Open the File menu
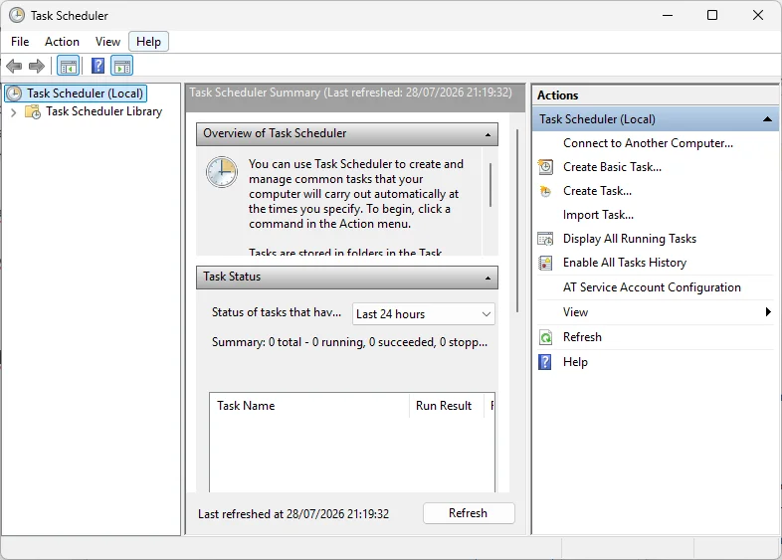Viewport: 782px width, 560px height. point(20,42)
